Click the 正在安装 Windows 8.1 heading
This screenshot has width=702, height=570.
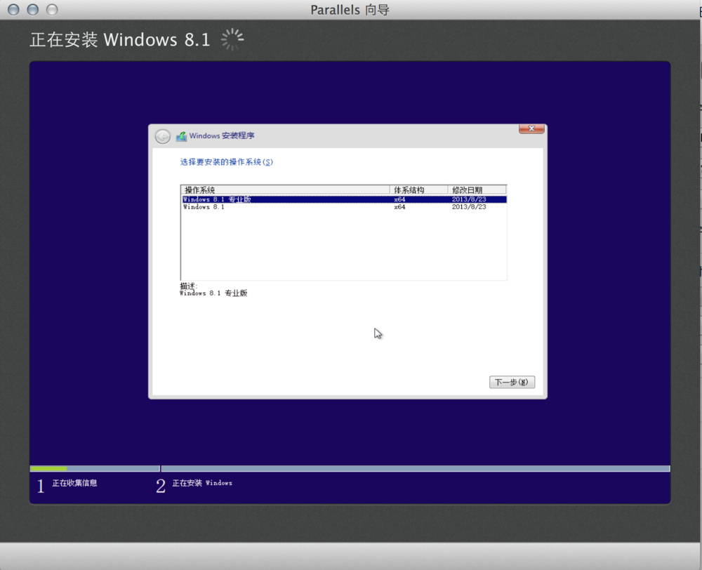[x=121, y=39]
